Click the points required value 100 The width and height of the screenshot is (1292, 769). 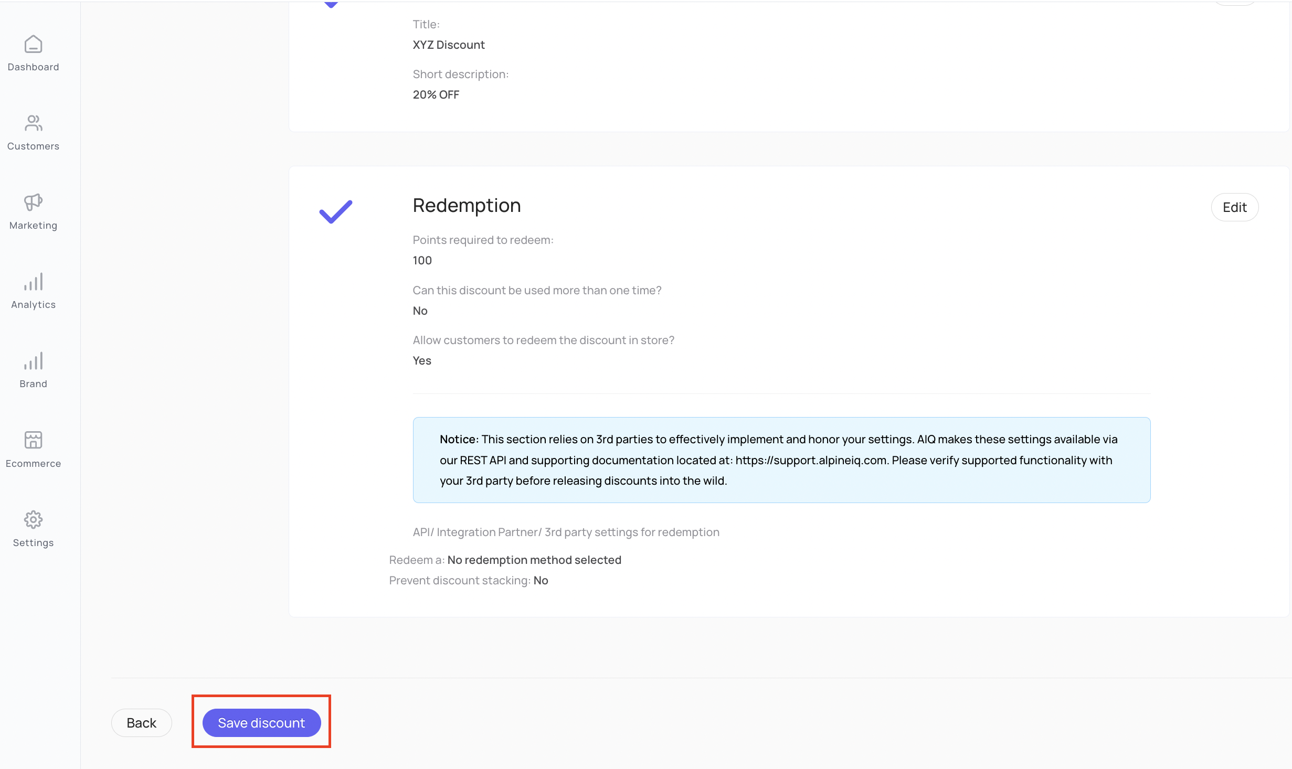coord(422,261)
